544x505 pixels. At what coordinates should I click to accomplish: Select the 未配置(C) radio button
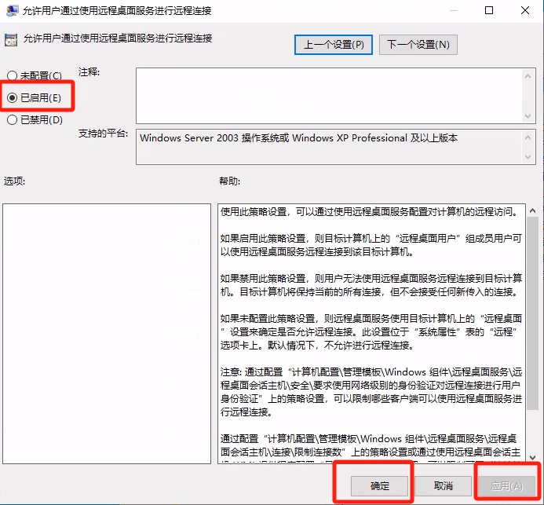(x=12, y=76)
